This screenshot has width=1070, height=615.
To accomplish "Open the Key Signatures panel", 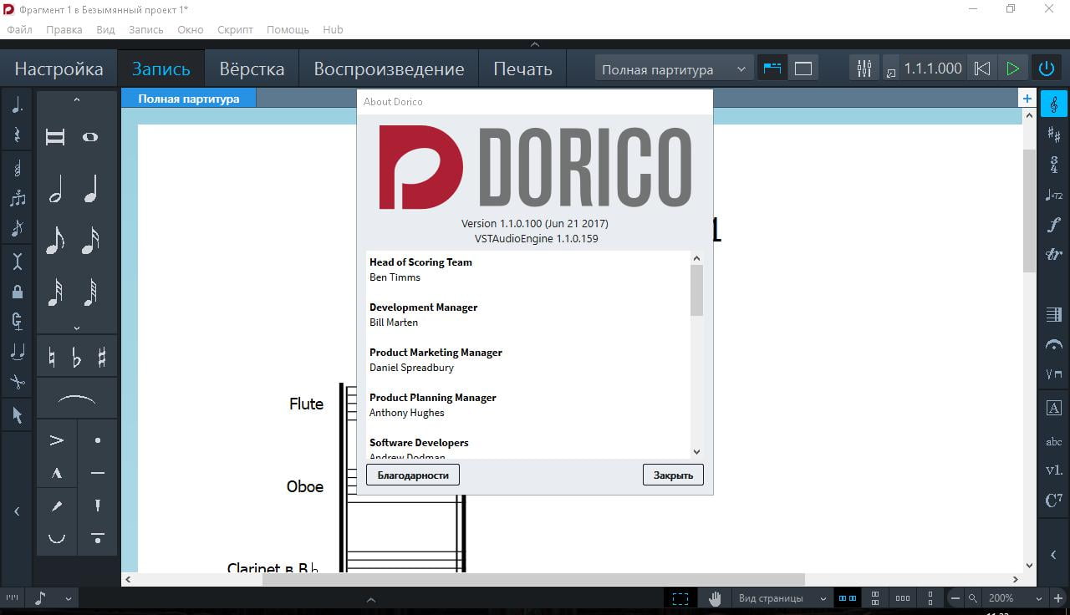I will point(1054,135).
